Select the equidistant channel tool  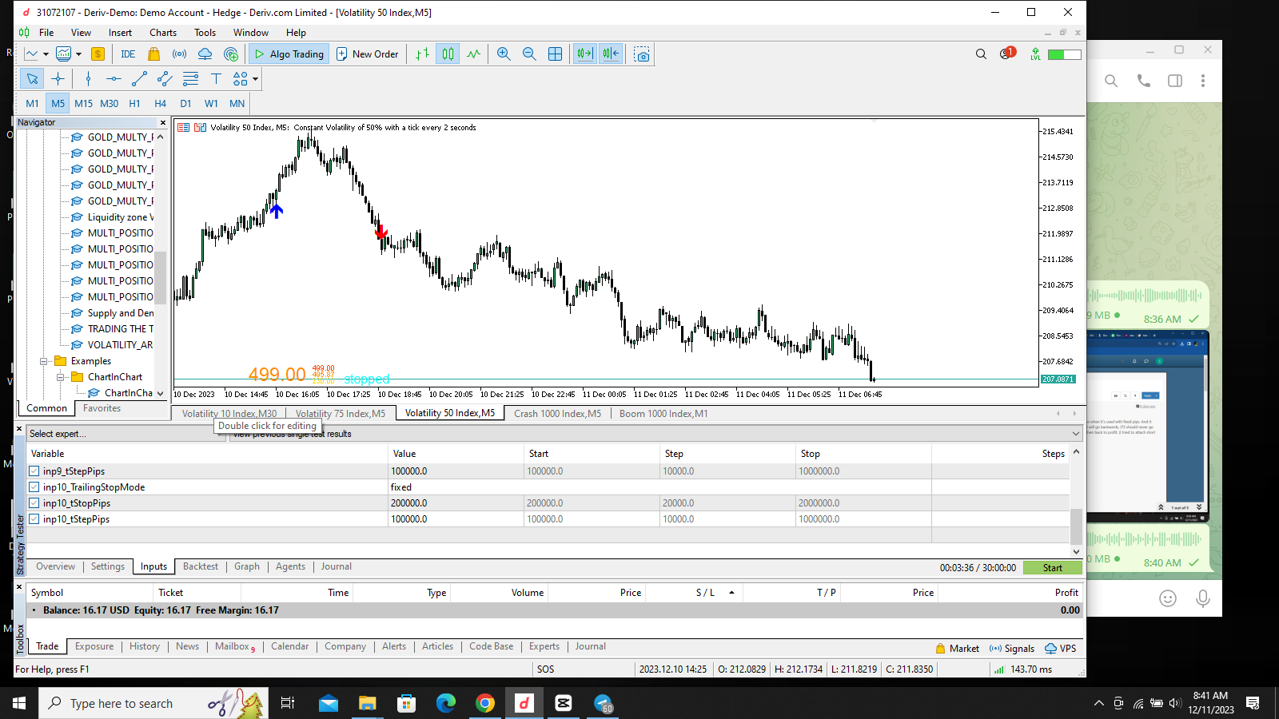click(165, 79)
